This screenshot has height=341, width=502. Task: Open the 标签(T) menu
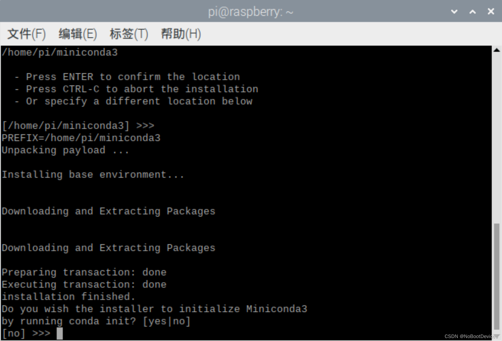pos(129,33)
